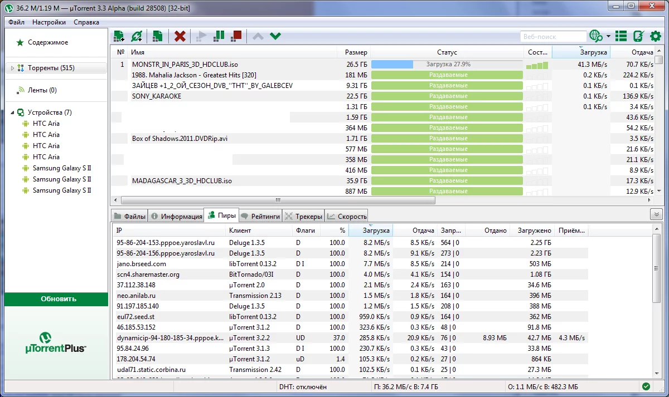The width and height of the screenshot is (669, 397).
Task: Click in the Веб-поиск search field
Action: (553, 37)
